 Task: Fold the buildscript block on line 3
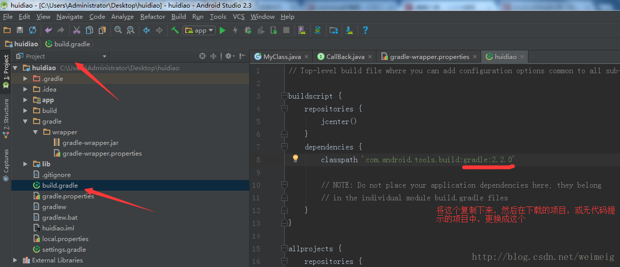[284, 96]
